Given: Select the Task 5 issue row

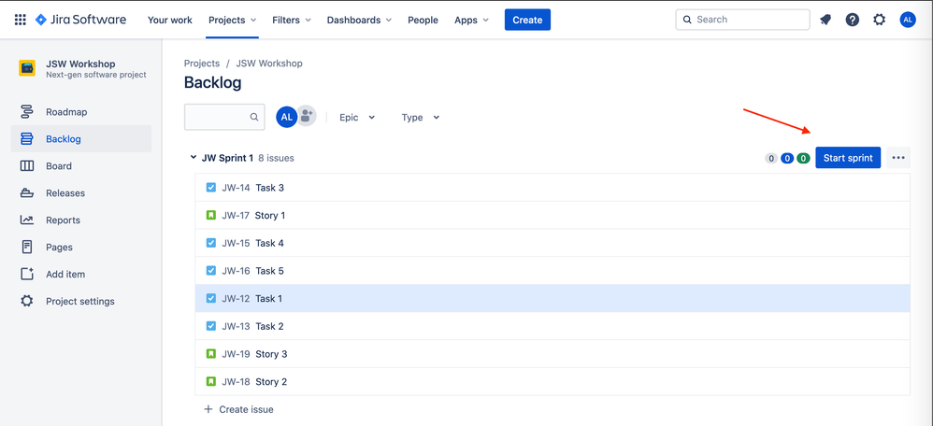Looking at the screenshot, I should click(553, 271).
